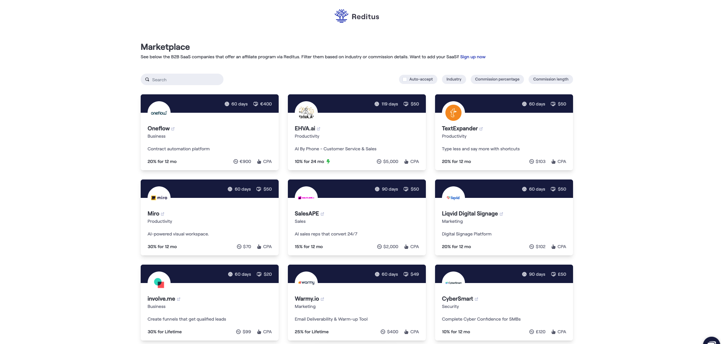The height and width of the screenshot is (344, 721).
Task: Click "£120" value on CyberSmart card
Action: 540,332
